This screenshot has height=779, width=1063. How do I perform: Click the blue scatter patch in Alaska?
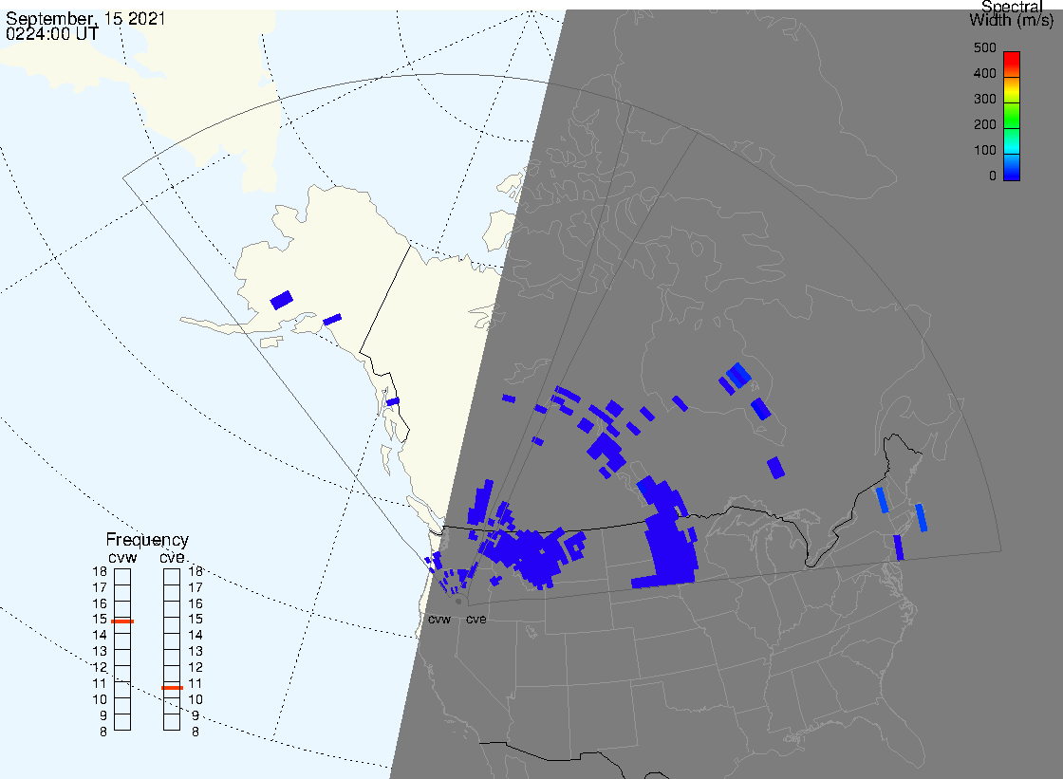(x=281, y=300)
